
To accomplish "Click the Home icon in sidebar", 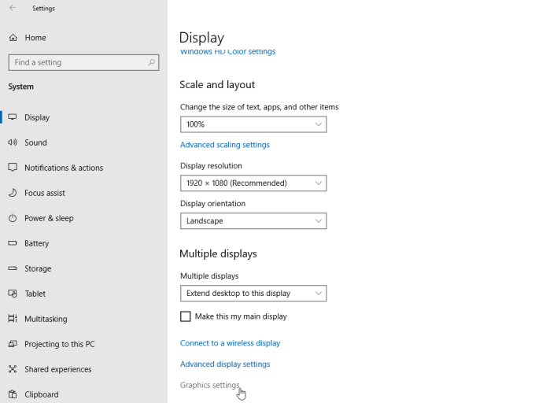I will coord(13,38).
